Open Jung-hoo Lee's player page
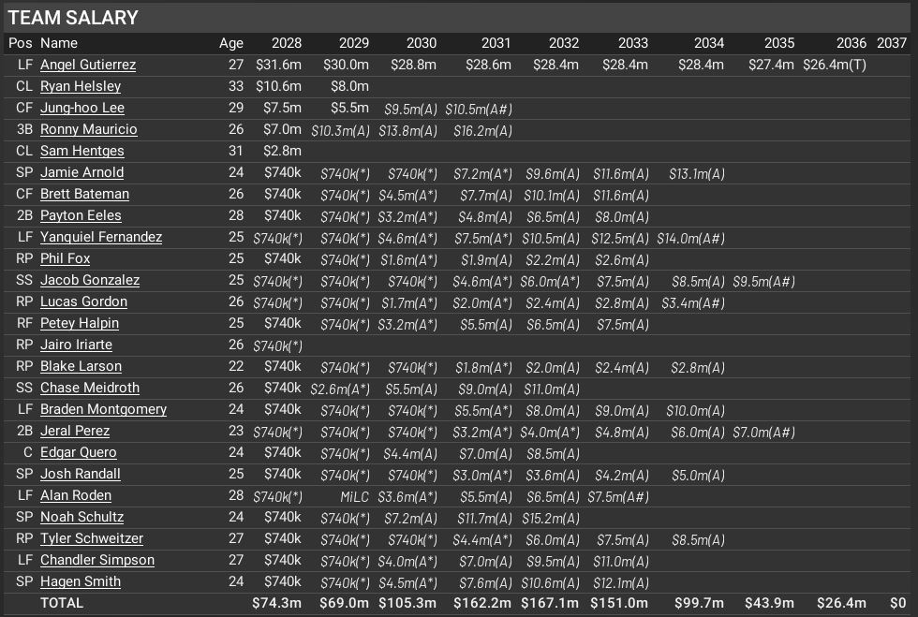 click(x=82, y=108)
